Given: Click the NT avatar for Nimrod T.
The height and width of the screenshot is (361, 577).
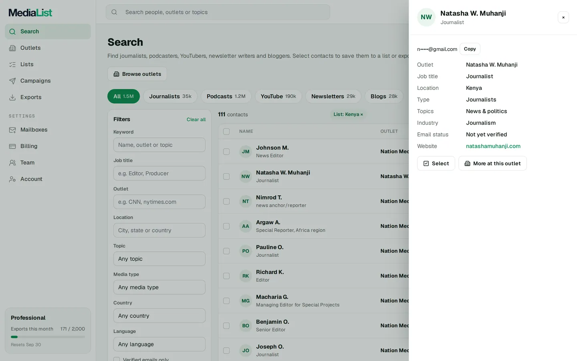Looking at the screenshot, I should 246,201.
